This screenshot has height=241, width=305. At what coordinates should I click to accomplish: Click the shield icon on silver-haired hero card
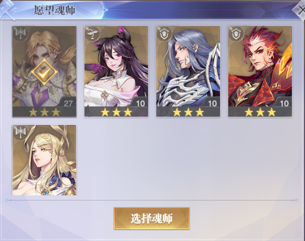(164, 34)
